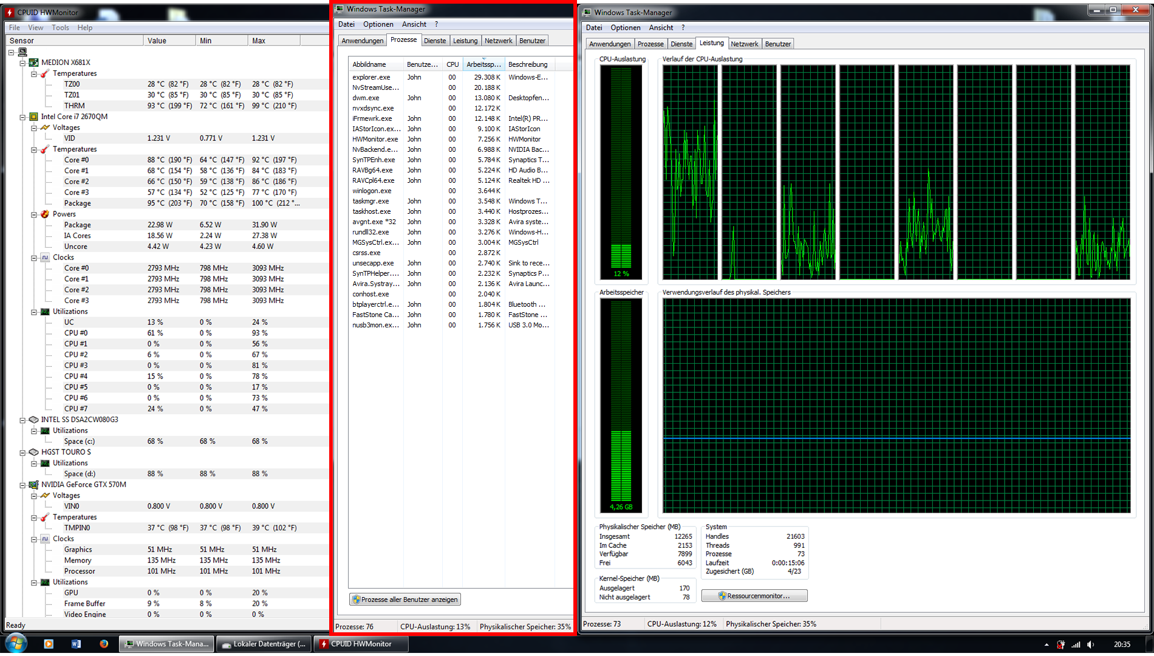Open the Tools menu in HWMonitor
This screenshot has width=1154, height=656.
(60, 27)
